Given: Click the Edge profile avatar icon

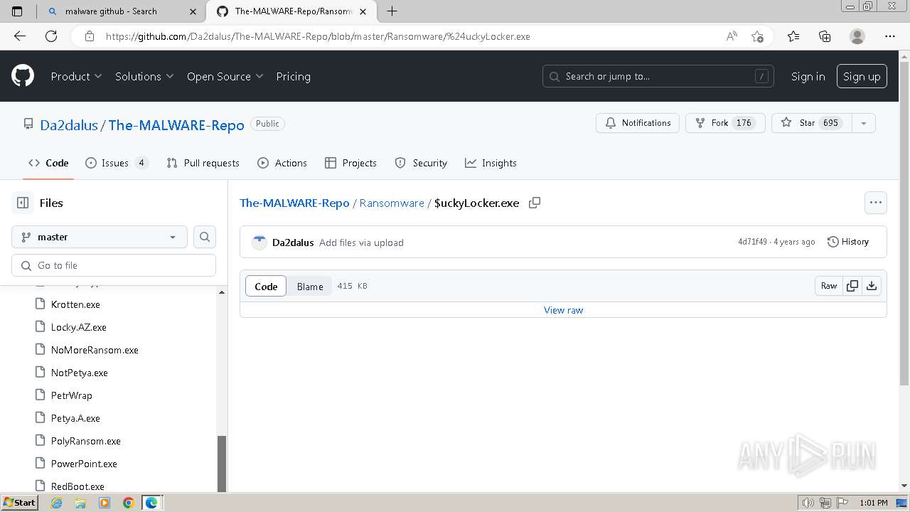Looking at the screenshot, I should 857,36.
